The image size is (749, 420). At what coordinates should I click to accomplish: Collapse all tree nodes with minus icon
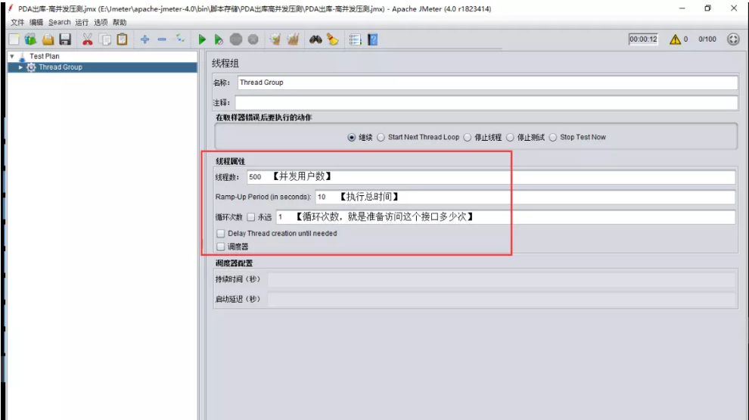162,39
